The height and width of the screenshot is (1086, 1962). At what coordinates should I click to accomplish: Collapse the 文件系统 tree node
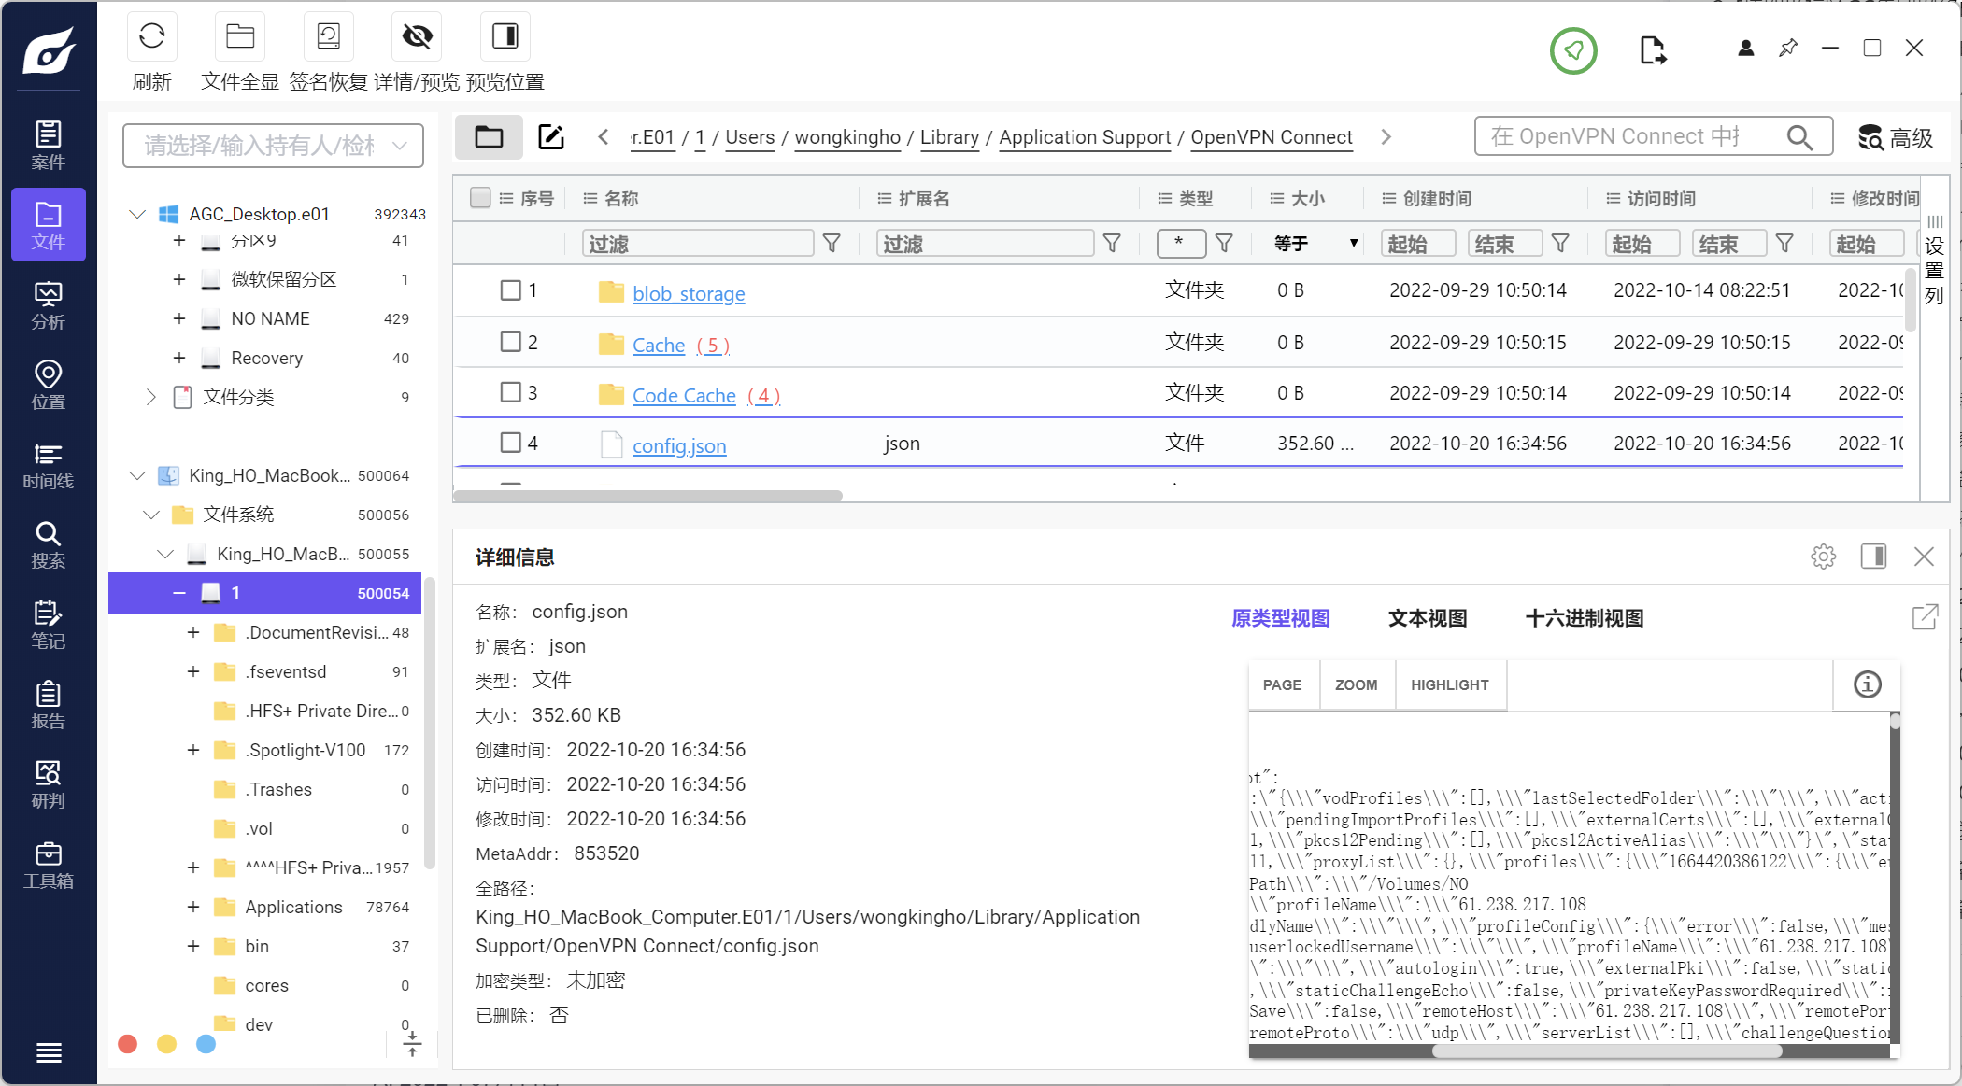coord(151,515)
